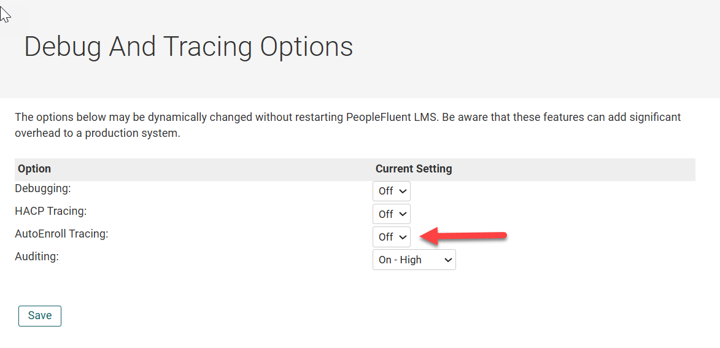Click the red annotation arrow
The image size is (720, 348).
464,236
